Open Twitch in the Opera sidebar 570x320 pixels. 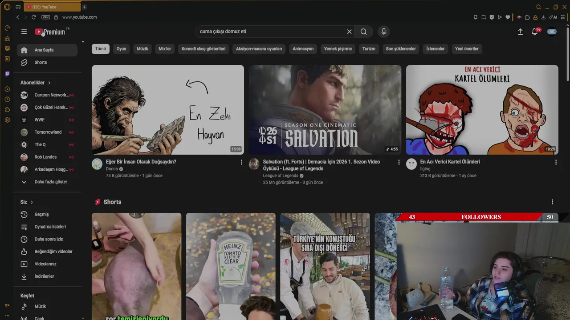pyautogui.click(x=7, y=74)
